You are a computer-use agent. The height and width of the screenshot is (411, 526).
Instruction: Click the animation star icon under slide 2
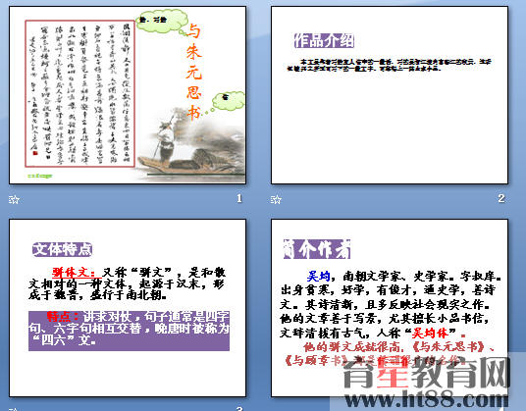click(276, 200)
